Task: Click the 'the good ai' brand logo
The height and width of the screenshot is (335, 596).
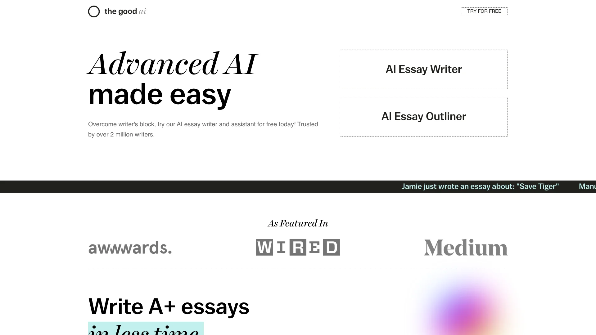Action: point(117,11)
